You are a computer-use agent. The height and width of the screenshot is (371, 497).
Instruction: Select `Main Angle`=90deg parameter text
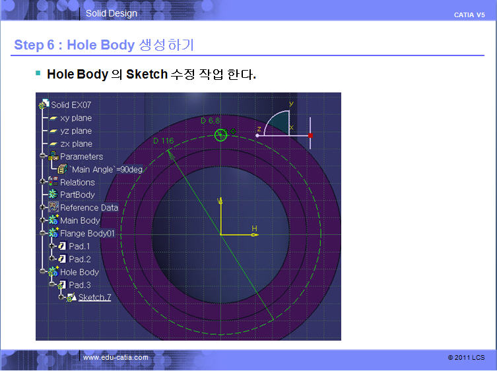point(106,170)
